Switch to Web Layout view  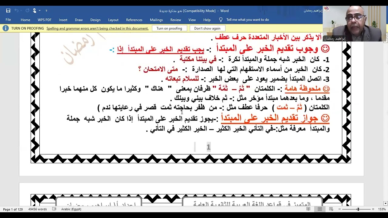point(331,209)
